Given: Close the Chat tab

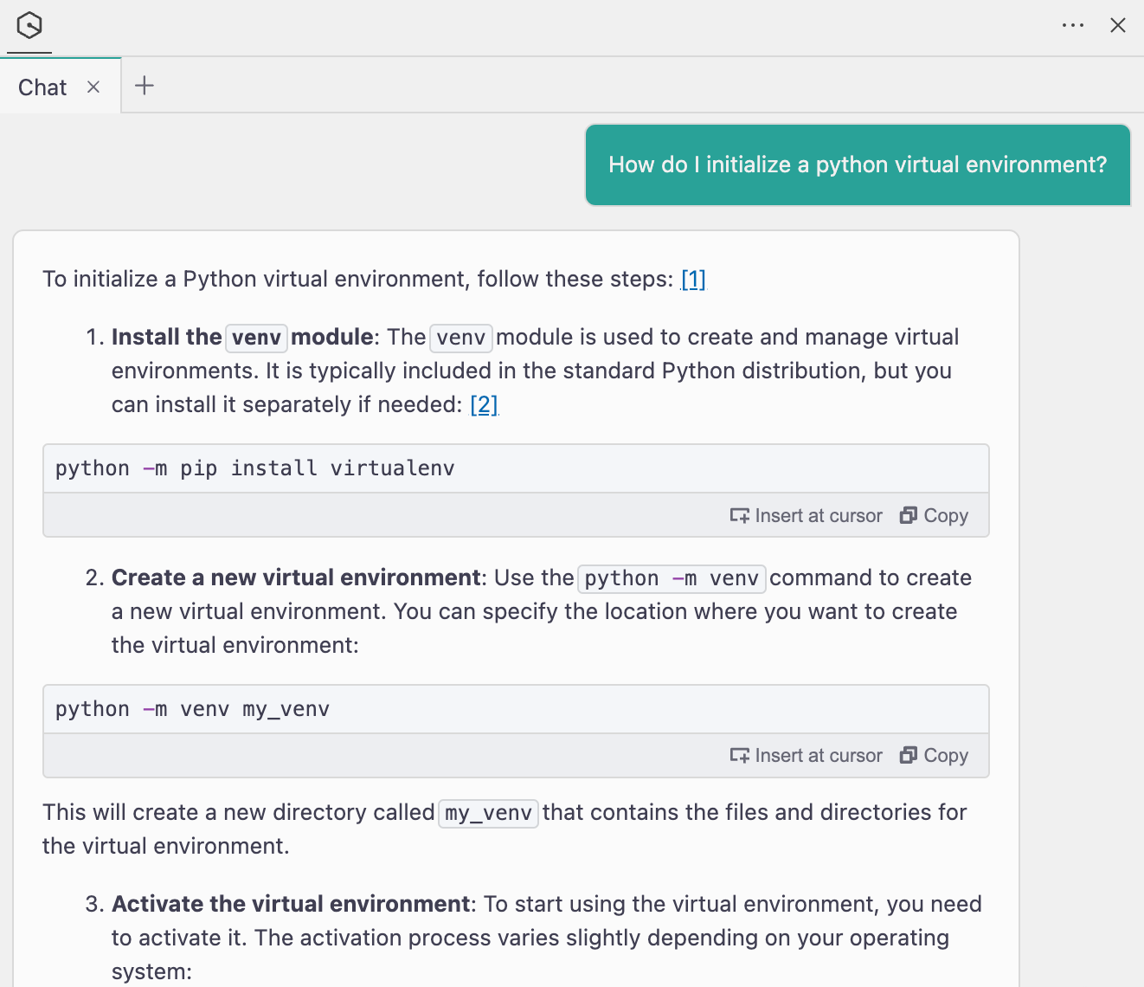Looking at the screenshot, I should 93,87.
